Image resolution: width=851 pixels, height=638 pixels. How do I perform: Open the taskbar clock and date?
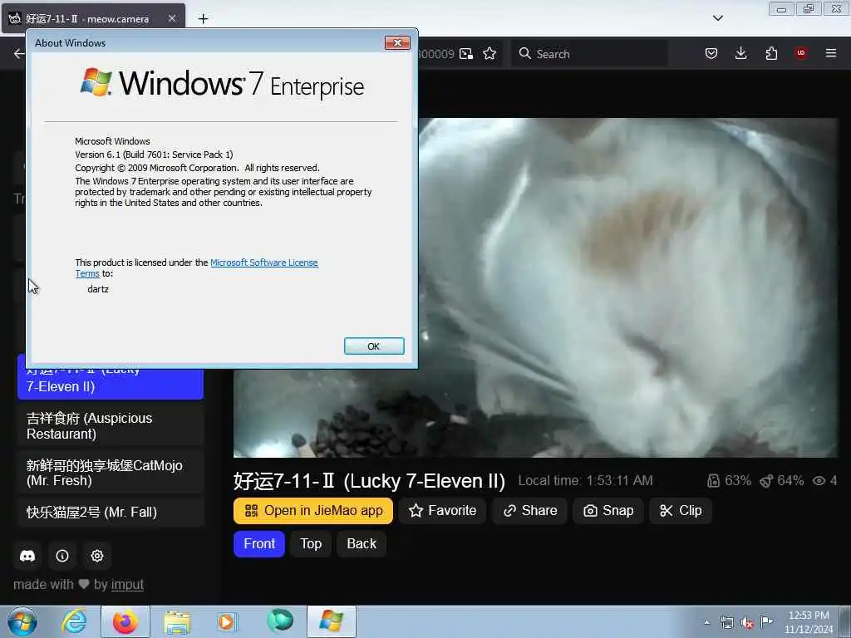click(809, 622)
